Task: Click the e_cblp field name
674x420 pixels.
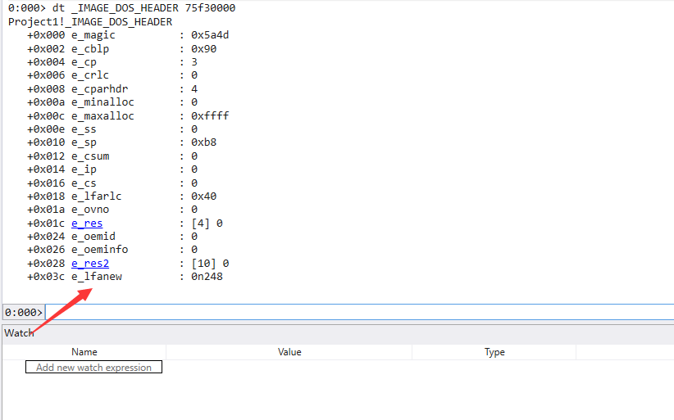Action: click(90, 48)
